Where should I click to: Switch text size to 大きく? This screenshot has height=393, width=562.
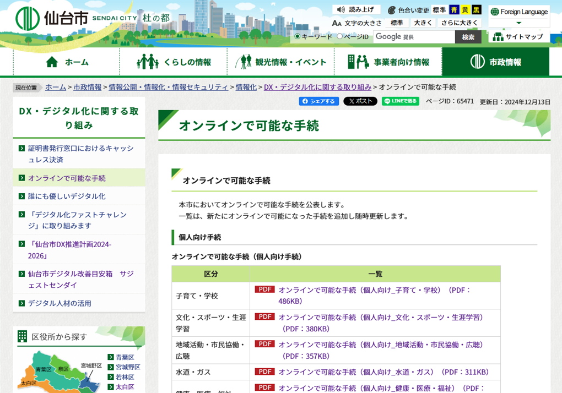pyautogui.click(x=423, y=23)
